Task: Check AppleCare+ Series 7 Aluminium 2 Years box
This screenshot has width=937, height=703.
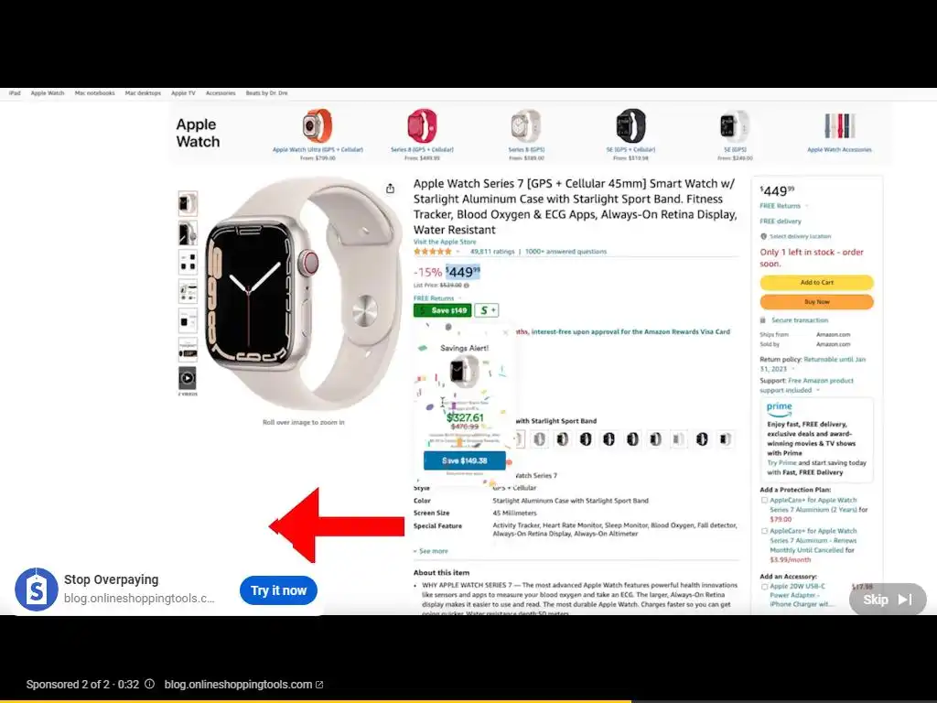Action: [x=764, y=501]
